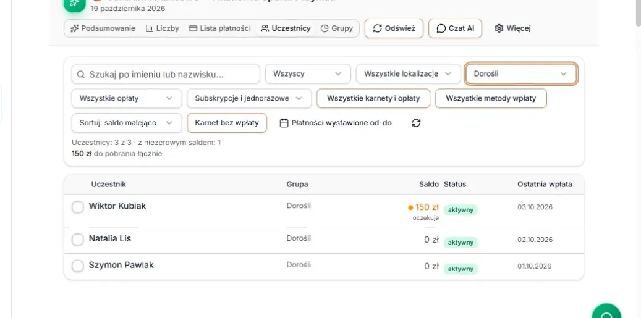
Task: Open the Więcej settings menu
Action: (512, 28)
